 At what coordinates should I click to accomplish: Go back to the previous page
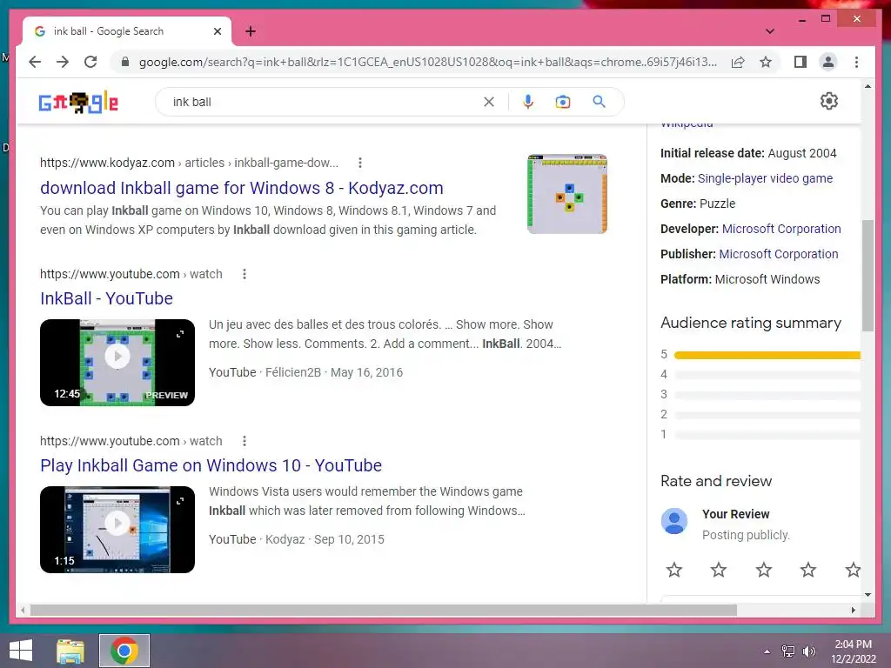point(35,62)
